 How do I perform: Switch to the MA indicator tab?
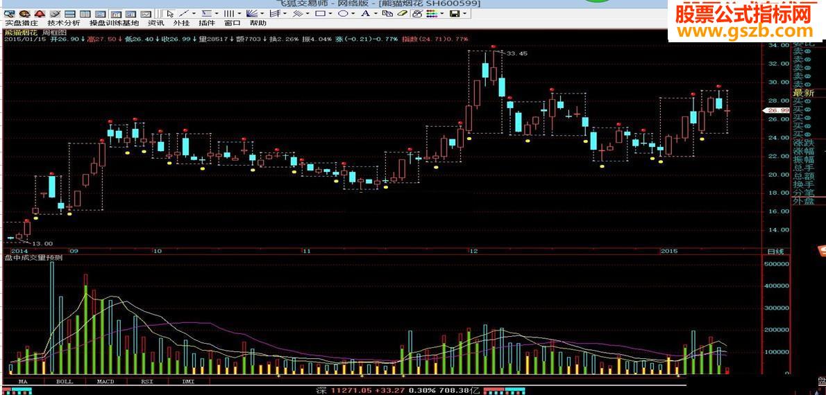[23, 381]
